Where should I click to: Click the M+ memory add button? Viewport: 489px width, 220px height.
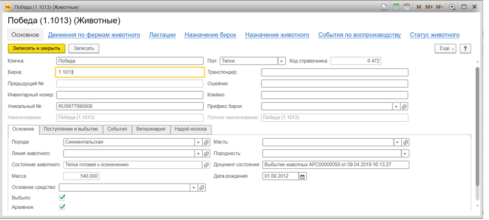click(x=429, y=7)
